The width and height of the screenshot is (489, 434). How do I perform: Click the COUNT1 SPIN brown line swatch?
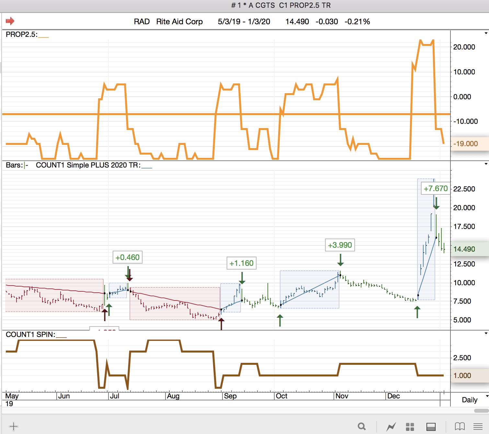click(x=61, y=337)
